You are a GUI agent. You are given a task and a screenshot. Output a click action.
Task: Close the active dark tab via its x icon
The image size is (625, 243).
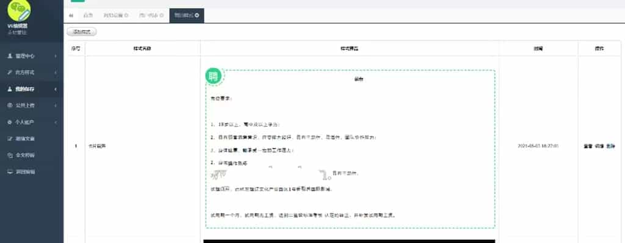pyautogui.click(x=197, y=15)
